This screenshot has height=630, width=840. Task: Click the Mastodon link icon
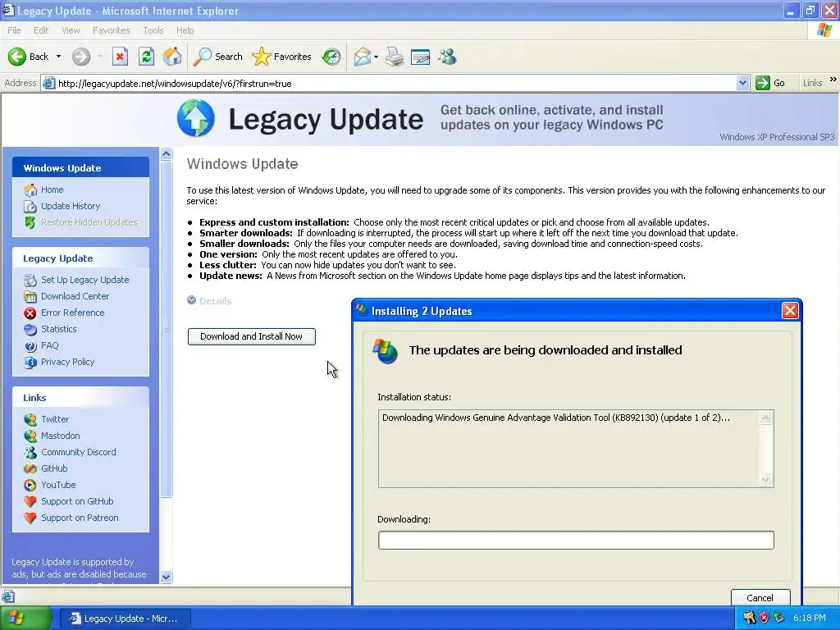pos(30,436)
